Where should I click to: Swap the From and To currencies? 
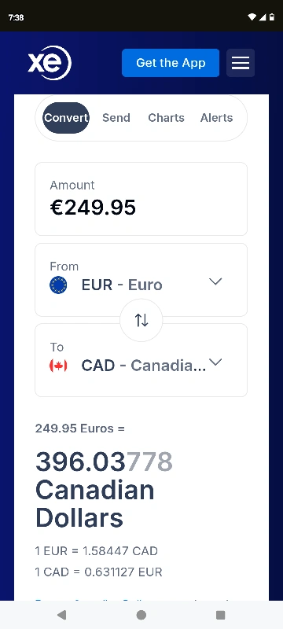click(x=141, y=320)
